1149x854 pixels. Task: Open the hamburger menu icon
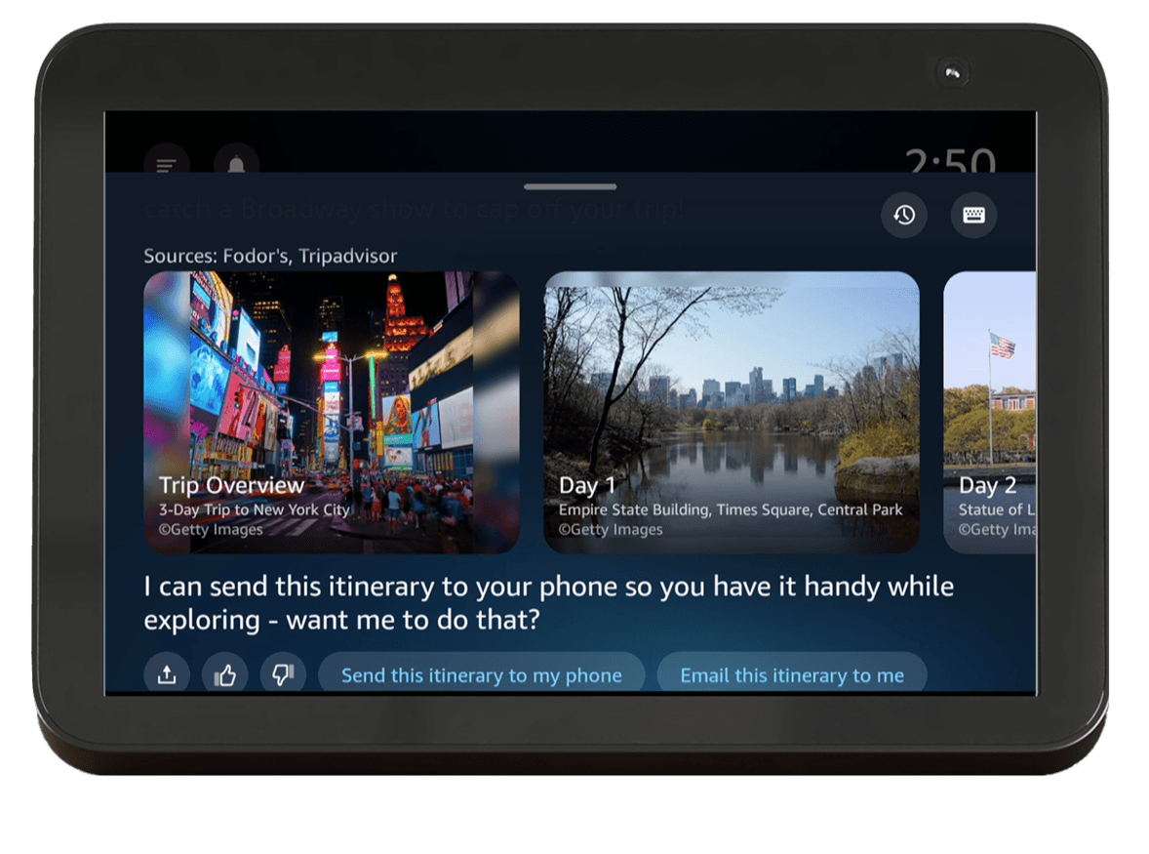point(167,163)
